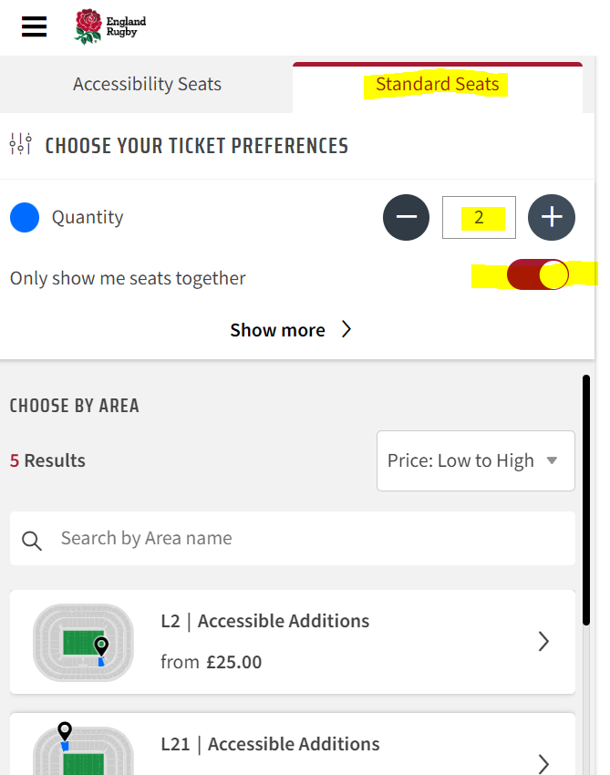
Task: Click the L2 stadium map thumbnail
Action: [83, 642]
